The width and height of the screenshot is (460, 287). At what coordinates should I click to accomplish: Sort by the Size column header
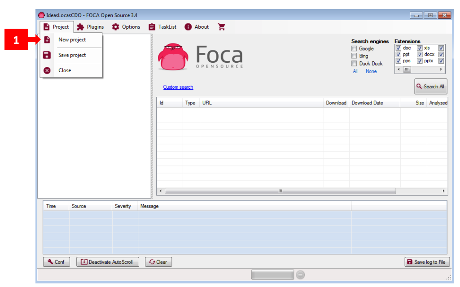(x=413, y=103)
